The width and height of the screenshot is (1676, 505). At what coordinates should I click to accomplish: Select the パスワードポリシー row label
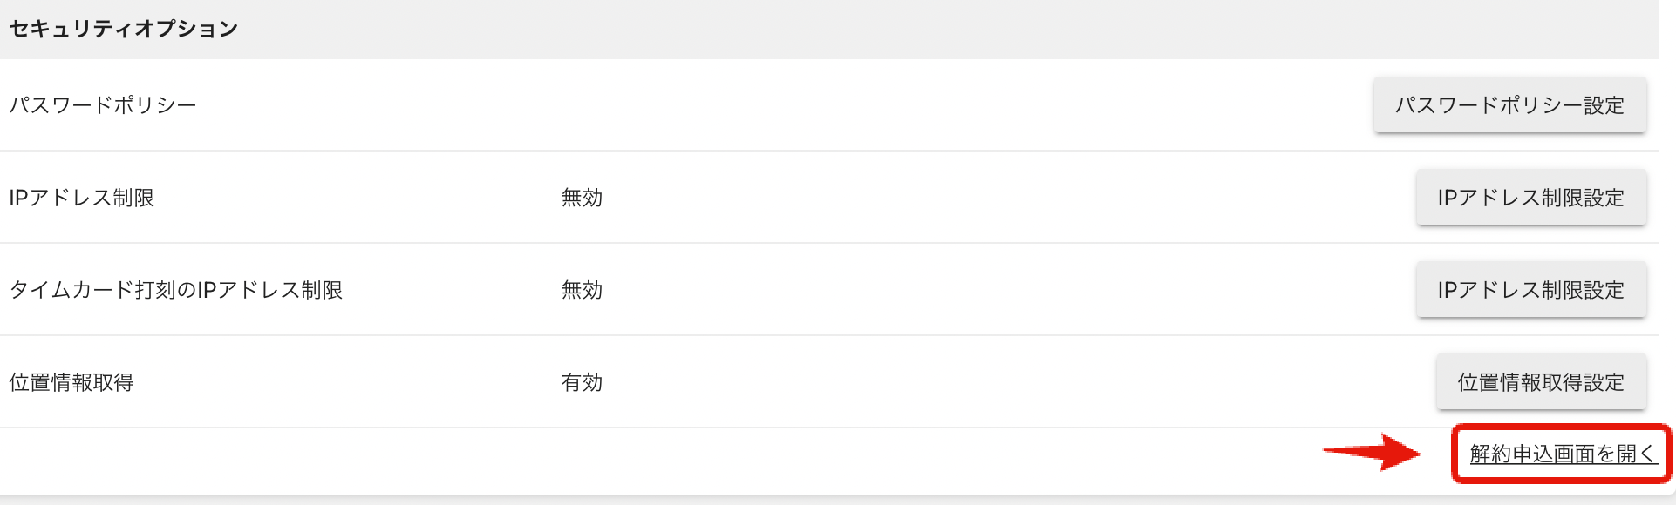(103, 105)
